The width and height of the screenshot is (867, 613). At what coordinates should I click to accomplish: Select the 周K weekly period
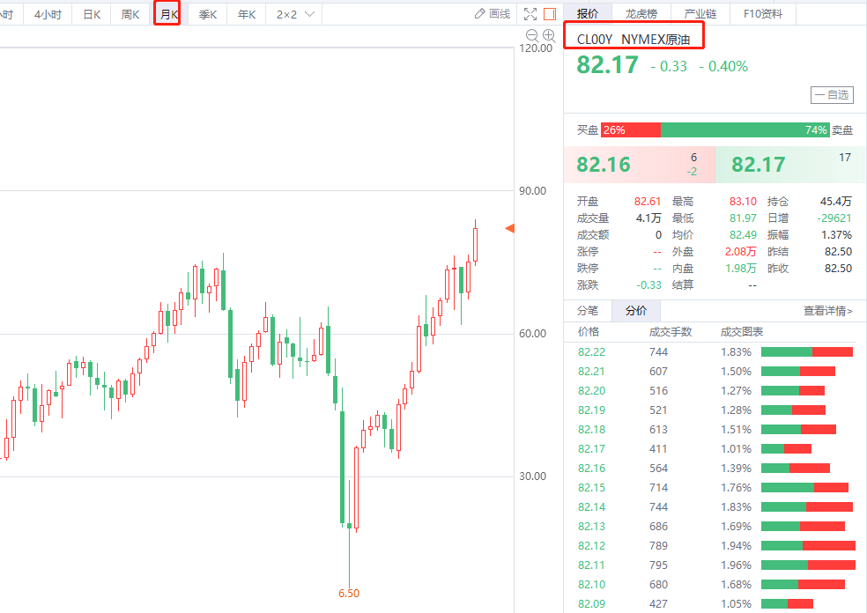130,14
